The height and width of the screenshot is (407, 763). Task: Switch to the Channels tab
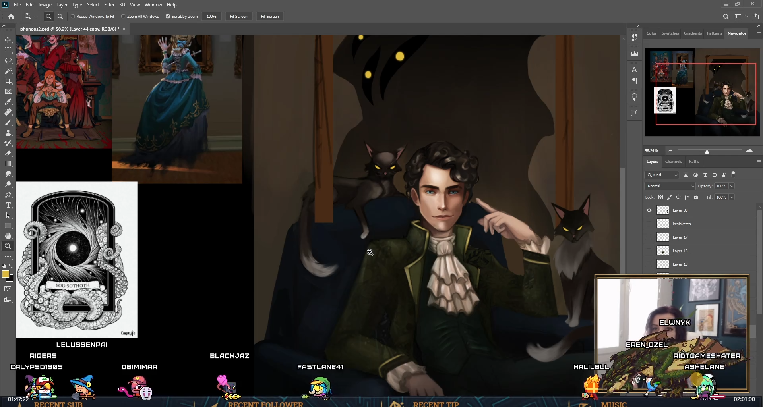point(673,162)
